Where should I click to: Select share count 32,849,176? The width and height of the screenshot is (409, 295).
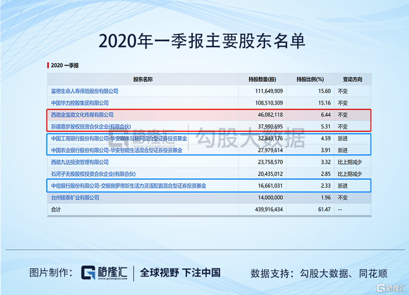coord(270,138)
